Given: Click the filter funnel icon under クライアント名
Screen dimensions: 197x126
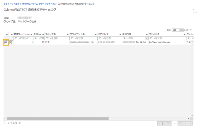Looking at the screenshot, I should tap(71, 38).
